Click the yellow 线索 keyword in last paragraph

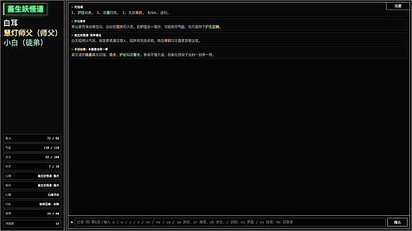pyautogui.click(x=89, y=55)
